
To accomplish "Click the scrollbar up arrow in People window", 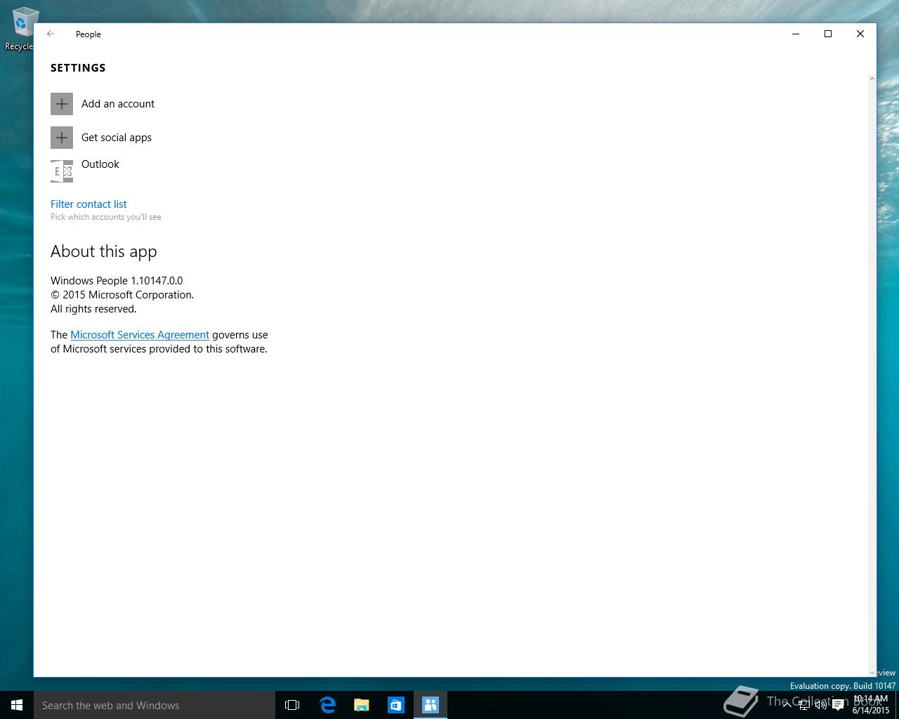I will 872,79.
